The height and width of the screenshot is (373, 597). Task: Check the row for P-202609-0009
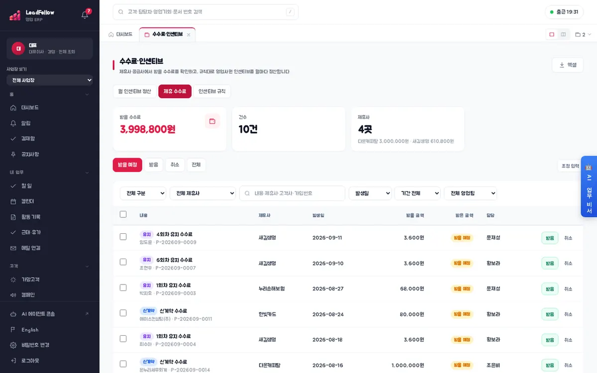(x=123, y=237)
